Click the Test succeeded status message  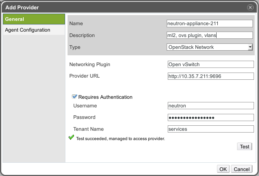pos(120,139)
